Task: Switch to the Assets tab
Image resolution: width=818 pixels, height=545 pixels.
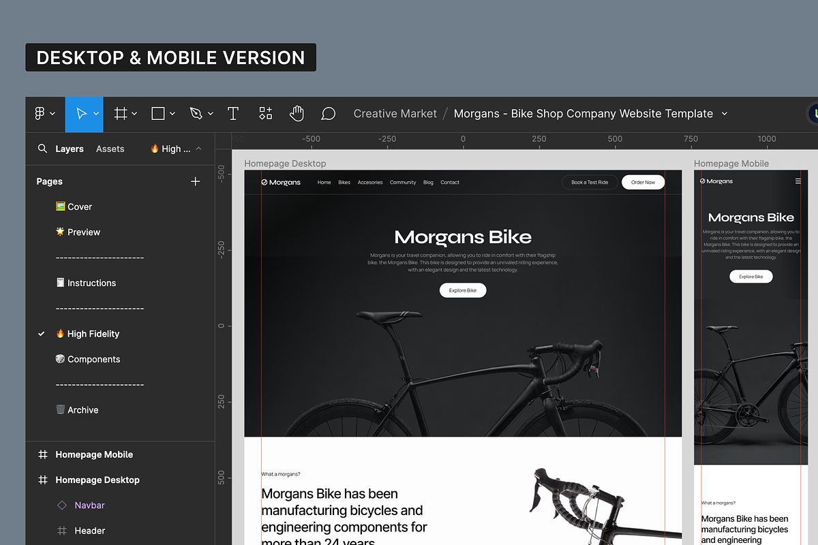Action: click(x=110, y=149)
